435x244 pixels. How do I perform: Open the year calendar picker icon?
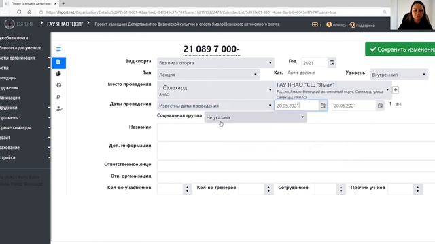click(x=332, y=63)
